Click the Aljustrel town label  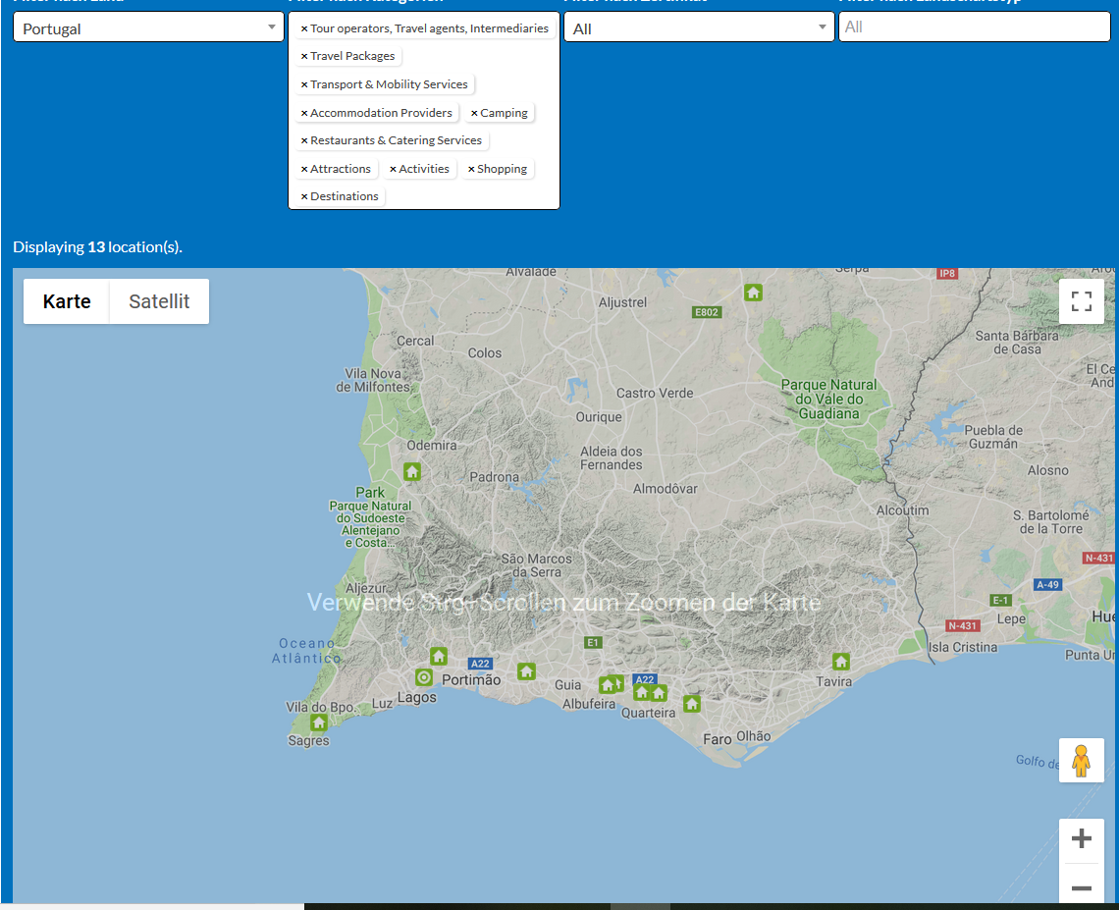(622, 302)
